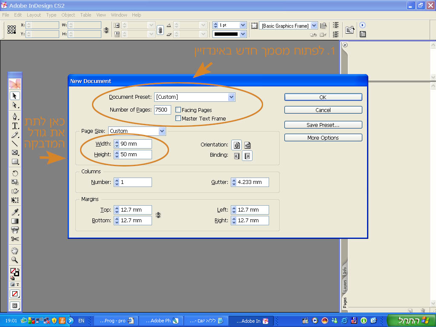The image size is (436, 327).
Task: Select the Eyedropper tool
Action: pos(15,212)
